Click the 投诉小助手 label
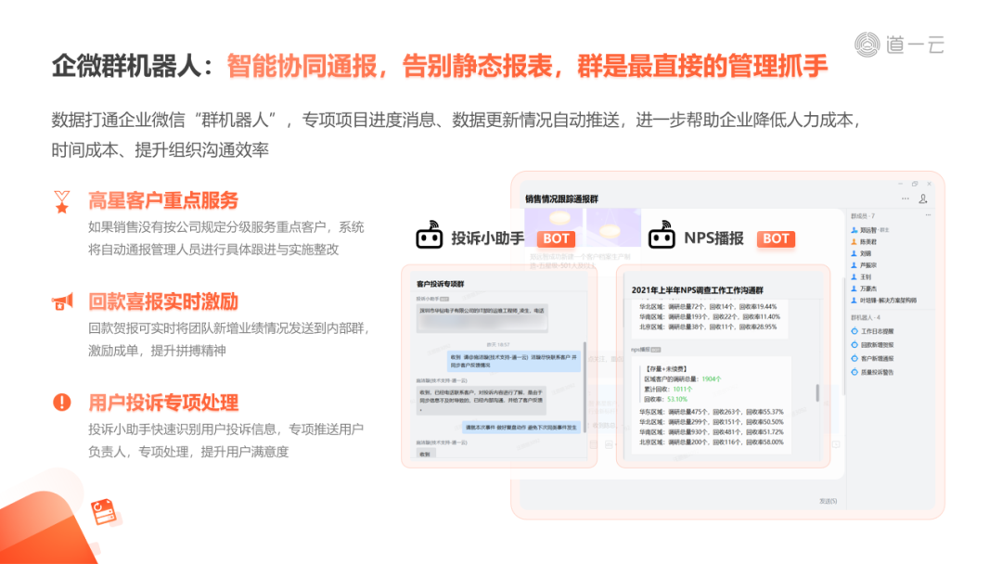 [488, 238]
